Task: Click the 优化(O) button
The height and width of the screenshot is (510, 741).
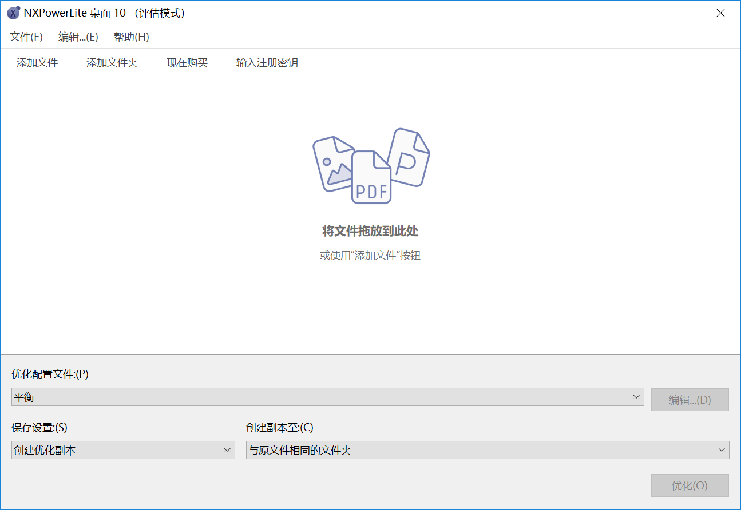Action: point(690,485)
